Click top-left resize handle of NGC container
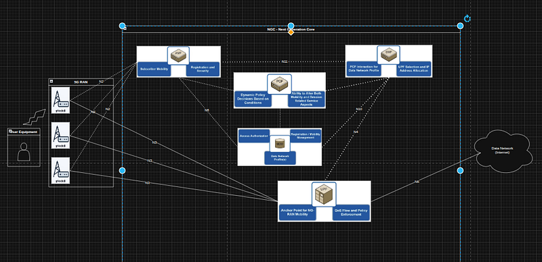Screen dimensions: 542x262 coord(122,26)
